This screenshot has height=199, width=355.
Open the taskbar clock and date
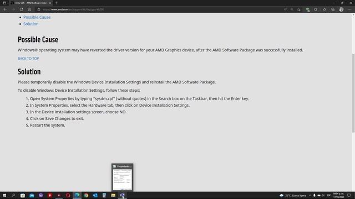click(x=339, y=195)
